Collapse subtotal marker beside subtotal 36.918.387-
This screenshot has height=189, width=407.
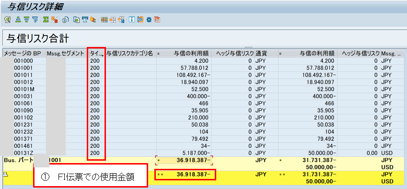pyautogui.click(x=159, y=160)
